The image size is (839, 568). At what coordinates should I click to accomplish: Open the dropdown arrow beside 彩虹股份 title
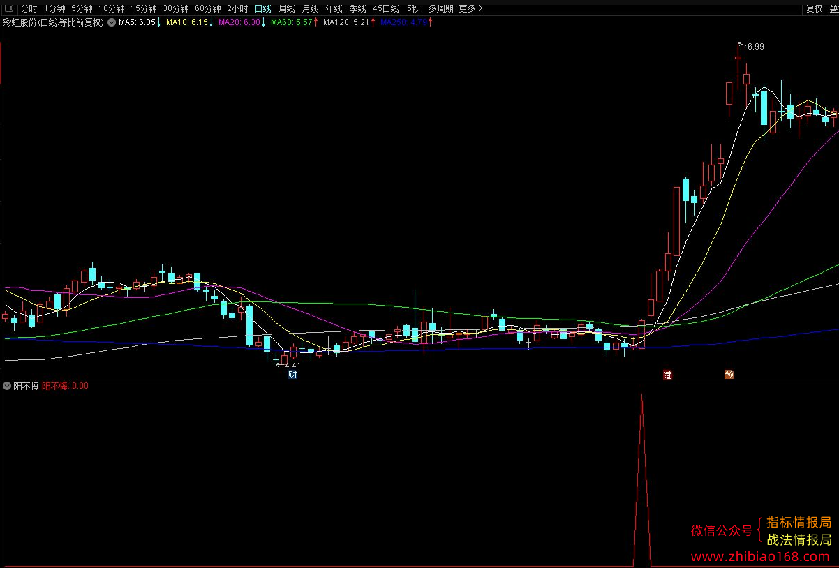(111, 22)
